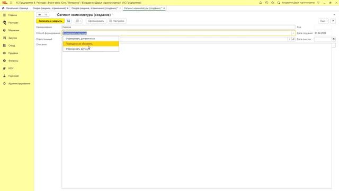Open the Закупки section in sidebar
This screenshot has width=339, height=191.
tap(12, 38)
